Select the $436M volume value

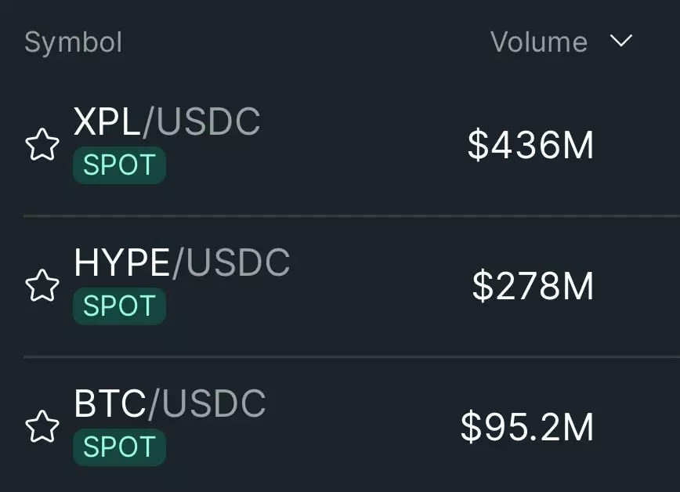[530, 145]
